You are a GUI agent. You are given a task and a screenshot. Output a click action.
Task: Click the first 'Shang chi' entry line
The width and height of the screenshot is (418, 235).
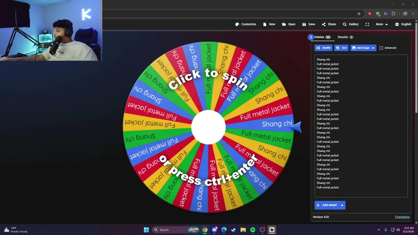323,59
